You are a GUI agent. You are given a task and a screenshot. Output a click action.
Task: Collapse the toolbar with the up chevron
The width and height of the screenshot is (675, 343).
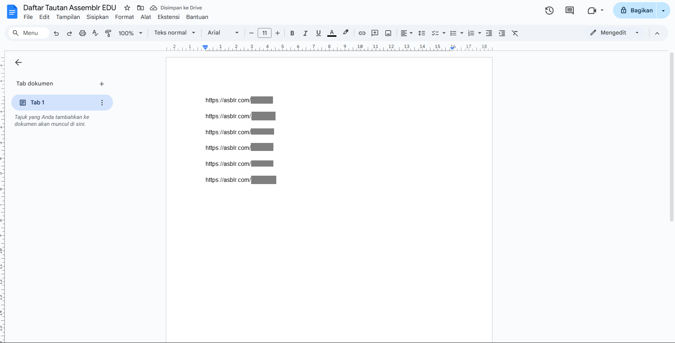coord(657,33)
